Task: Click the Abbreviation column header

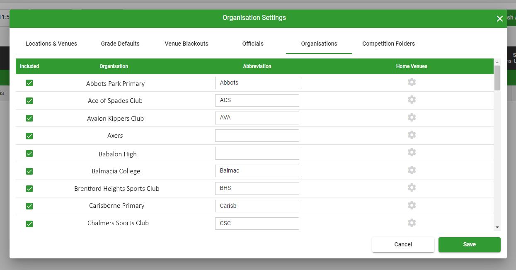Action: (257, 66)
